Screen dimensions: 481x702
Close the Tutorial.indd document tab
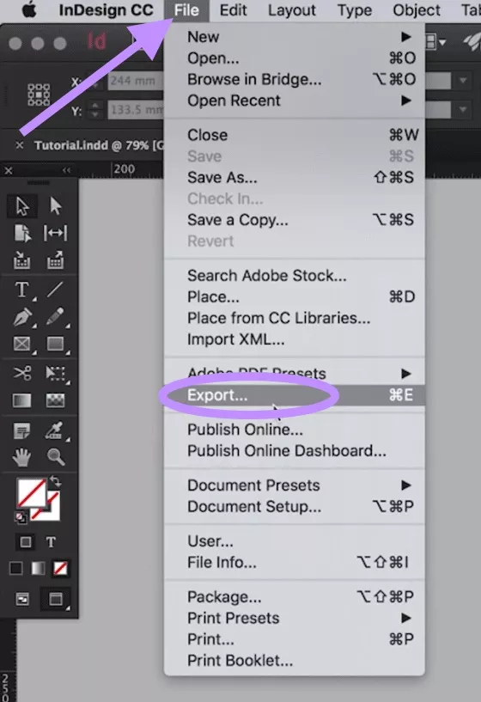coord(19,145)
